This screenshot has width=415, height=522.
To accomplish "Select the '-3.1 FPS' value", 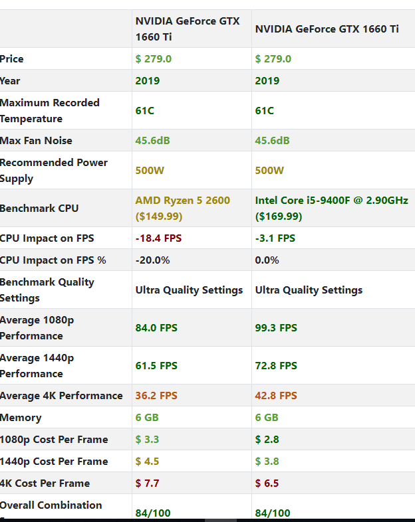I will [x=275, y=238].
